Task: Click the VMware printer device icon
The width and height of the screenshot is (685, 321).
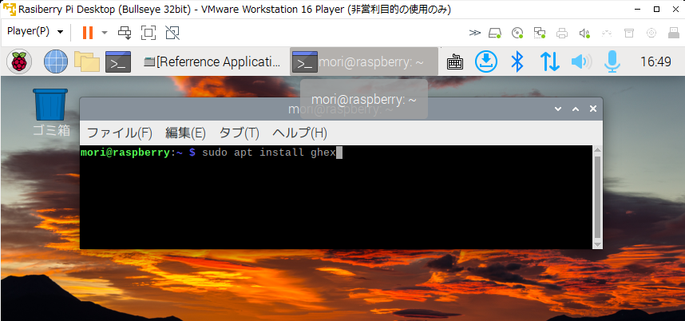Action: 562,33
